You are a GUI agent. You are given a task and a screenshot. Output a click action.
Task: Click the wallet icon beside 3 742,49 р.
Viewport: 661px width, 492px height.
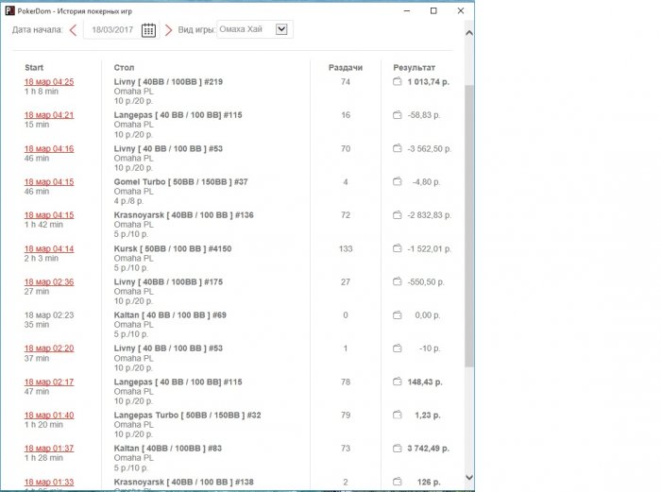click(x=398, y=449)
